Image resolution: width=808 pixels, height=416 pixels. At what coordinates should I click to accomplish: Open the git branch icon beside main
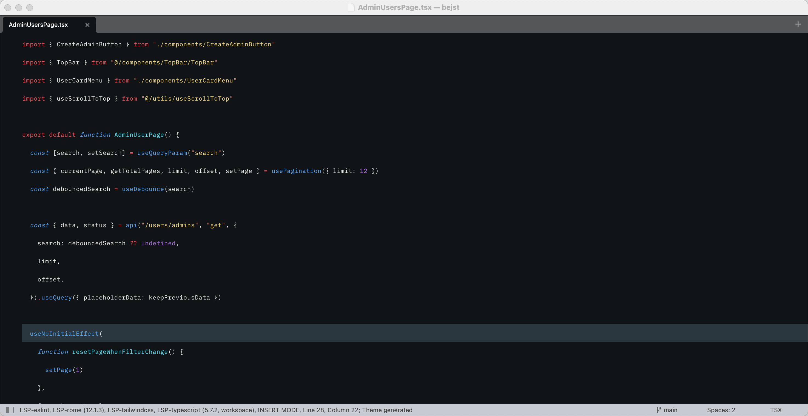tap(659, 410)
